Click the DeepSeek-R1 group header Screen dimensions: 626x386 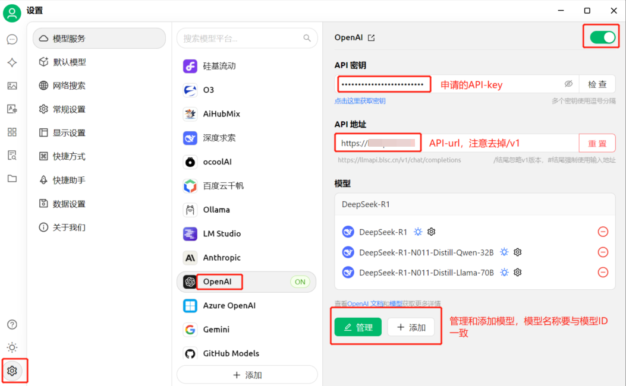coord(474,204)
